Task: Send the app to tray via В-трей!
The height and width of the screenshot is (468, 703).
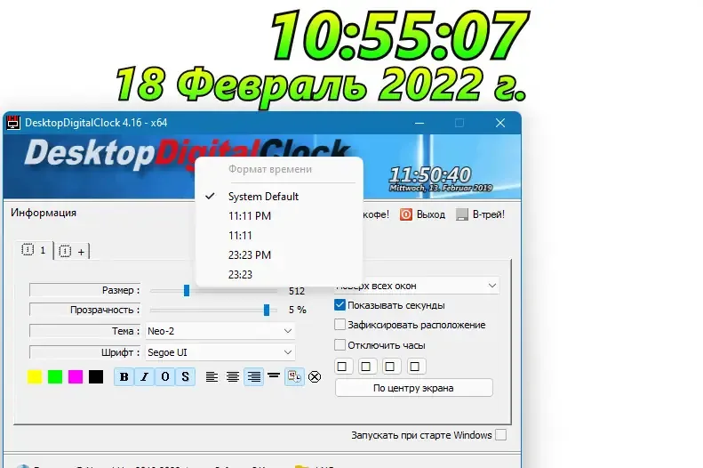Action: pos(488,214)
